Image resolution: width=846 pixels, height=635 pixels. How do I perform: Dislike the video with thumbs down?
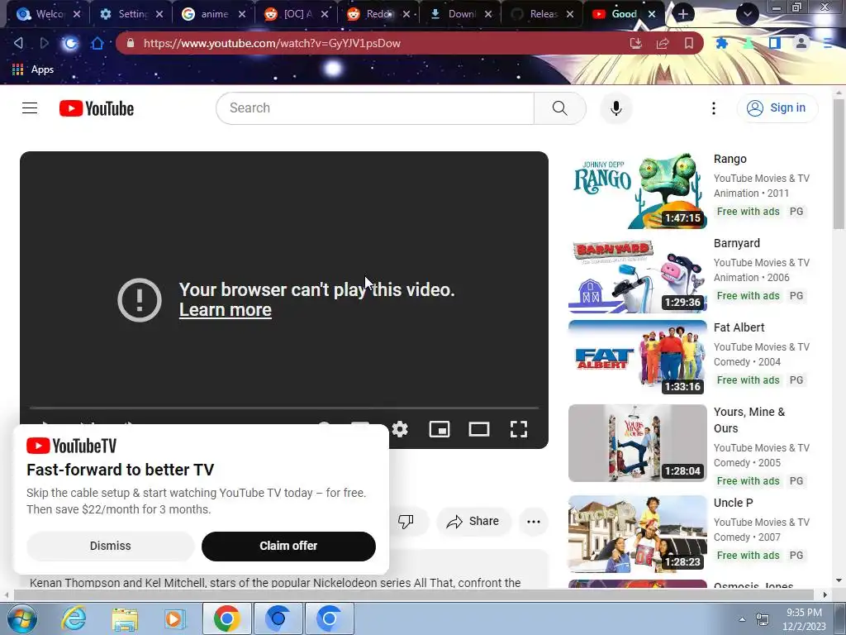click(406, 521)
